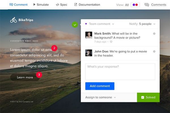Open the Notify 5 people dropdown
The width and height of the screenshot is (170, 113).
pos(142,24)
